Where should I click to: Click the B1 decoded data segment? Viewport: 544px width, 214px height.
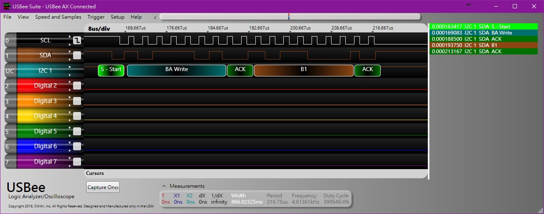click(304, 71)
